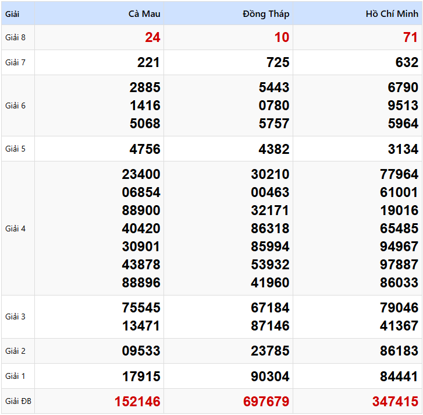Click Giải 1 number 90304
The image size is (423, 415).
270,377
